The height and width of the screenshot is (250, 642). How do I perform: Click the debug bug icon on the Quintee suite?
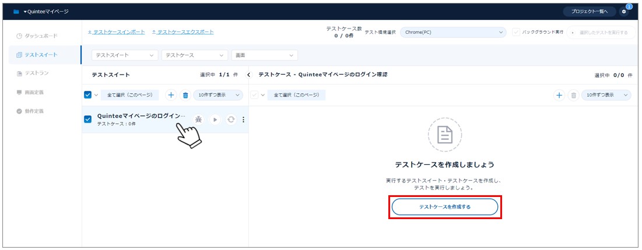tap(198, 119)
